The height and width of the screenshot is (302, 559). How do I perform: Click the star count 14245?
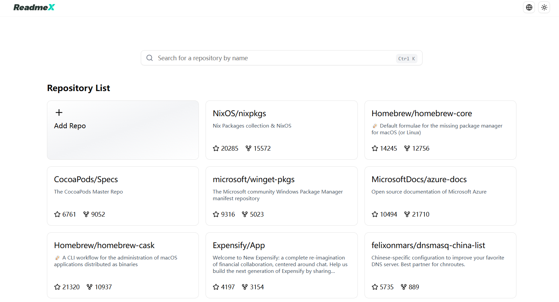pyautogui.click(x=389, y=148)
